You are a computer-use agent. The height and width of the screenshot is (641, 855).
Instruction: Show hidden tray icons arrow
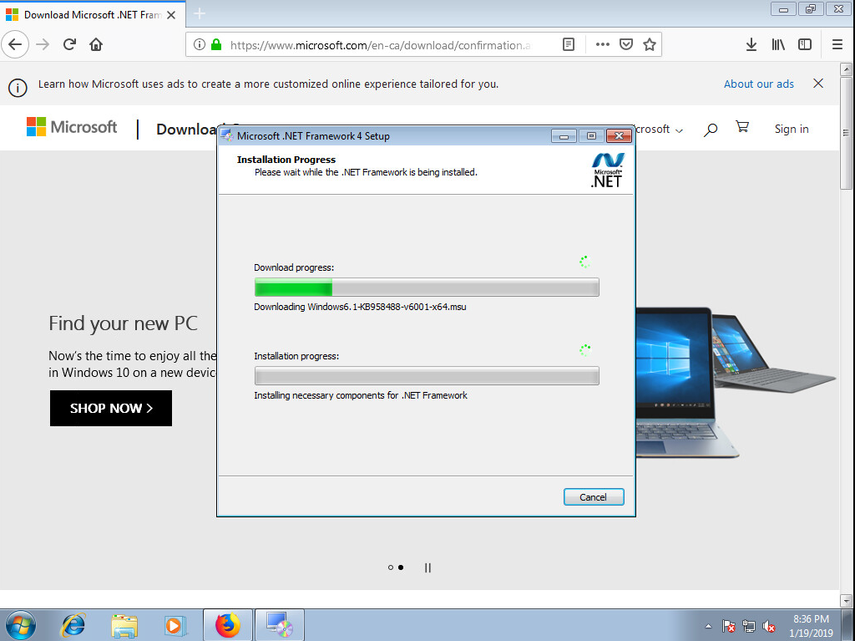click(708, 626)
